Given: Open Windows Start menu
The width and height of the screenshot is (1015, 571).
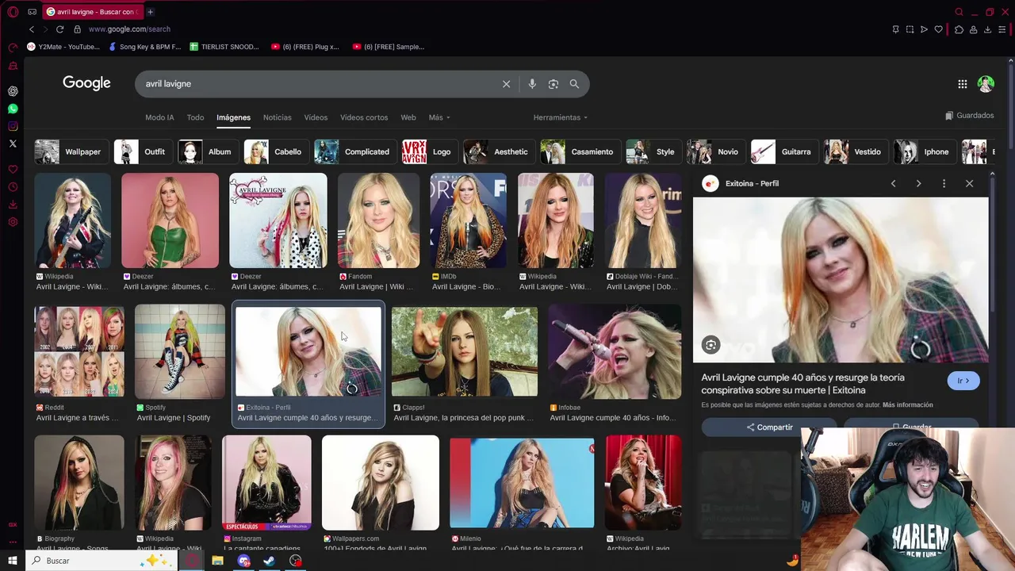Looking at the screenshot, I should (13, 561).
